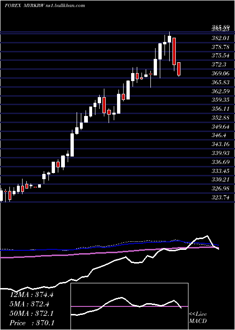Click the 369.06 price level label
The width and height of the screenshot is (235, 330).
coord(220,74)
